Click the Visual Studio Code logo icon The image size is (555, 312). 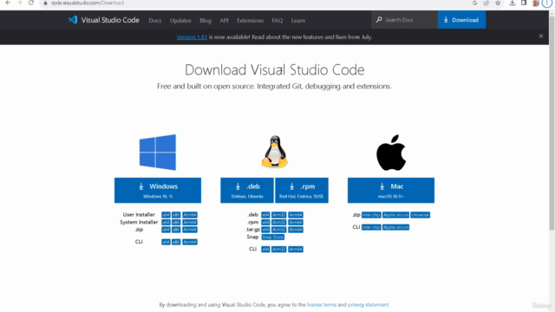[73, 20]
